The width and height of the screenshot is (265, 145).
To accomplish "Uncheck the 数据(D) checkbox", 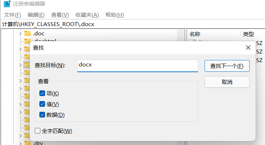I will pos(42,115).
